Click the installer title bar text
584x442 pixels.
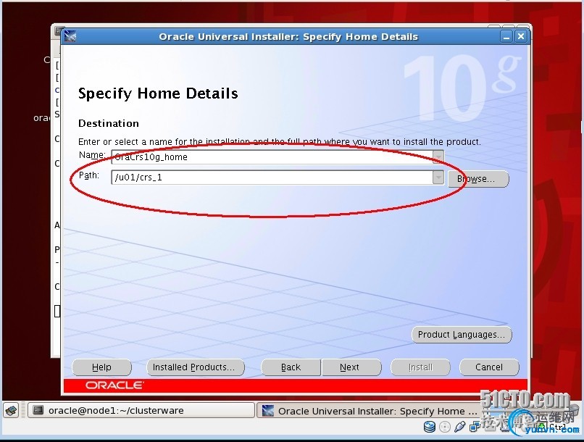[288, 36]
